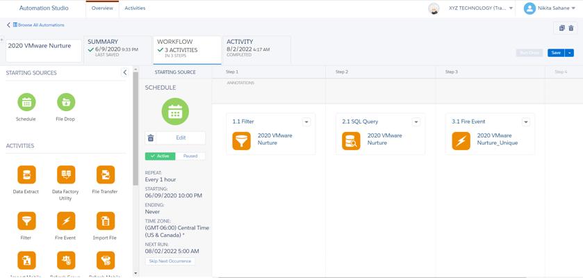Screen dimensions: 583x278
Task: Select the Schedule starting source icon
Action: (26, 102)
